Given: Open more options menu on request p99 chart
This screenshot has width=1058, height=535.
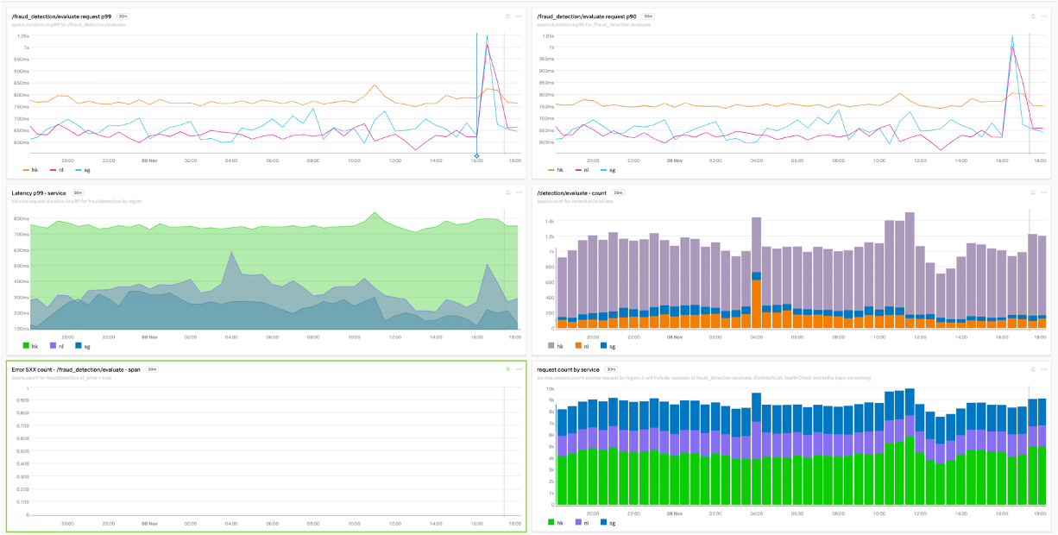Looking at the screenshot, I should tap(519, 16).
